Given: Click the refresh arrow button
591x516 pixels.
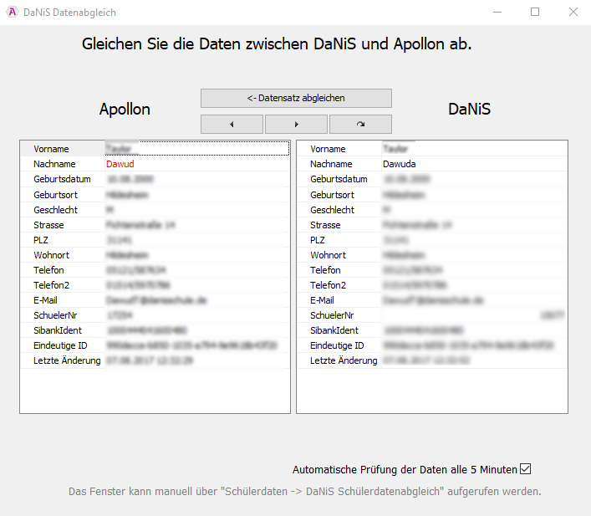Looking at the screenshot, I should (x=361, y=124).
